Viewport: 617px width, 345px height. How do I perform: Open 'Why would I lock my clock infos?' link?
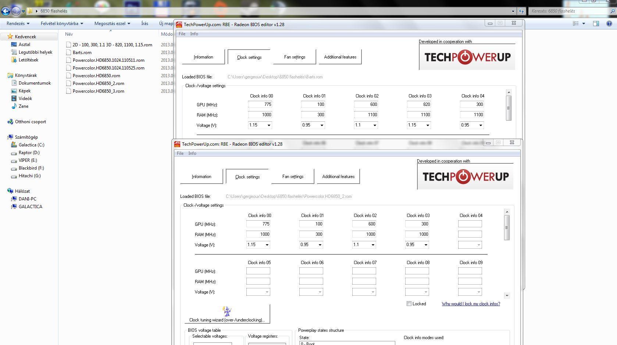click(x=471, y=304)
